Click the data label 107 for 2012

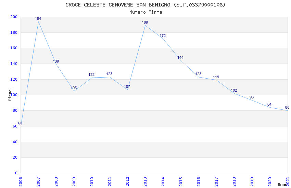pyautogui.click(x=127, y=86)
